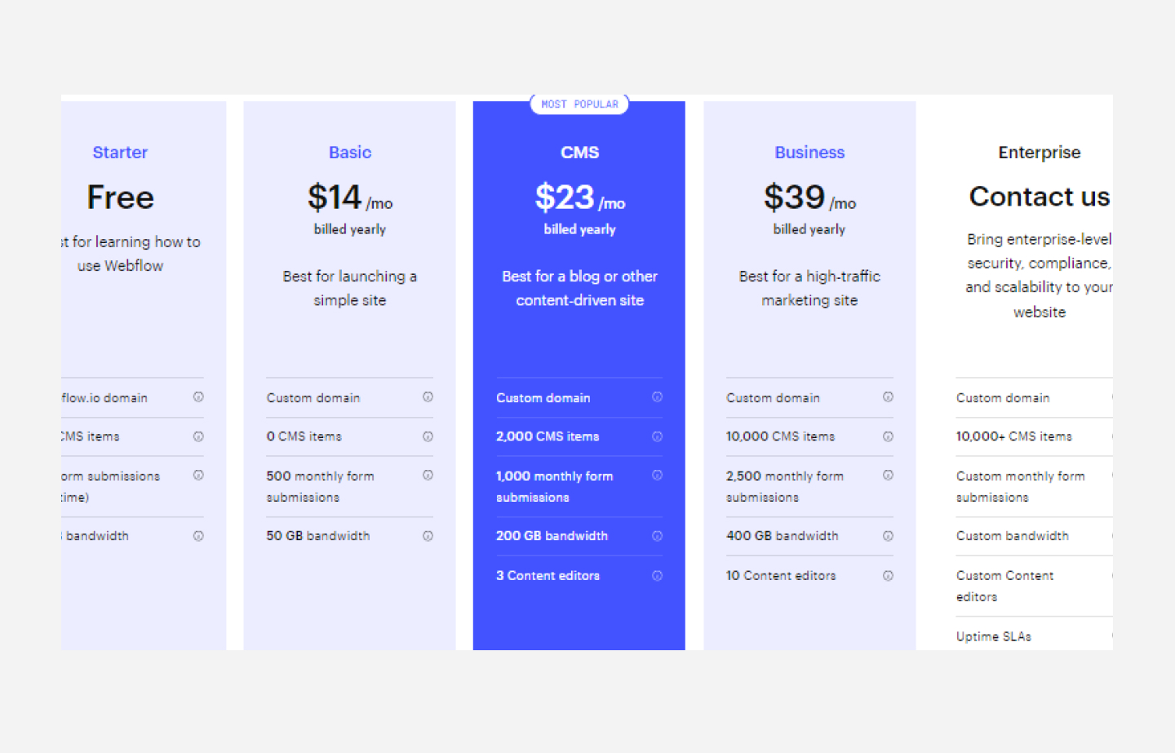Click the CMS plan title
This screenshot has width=1175, height=753.
pyautogui.click(x=579, y=153)
